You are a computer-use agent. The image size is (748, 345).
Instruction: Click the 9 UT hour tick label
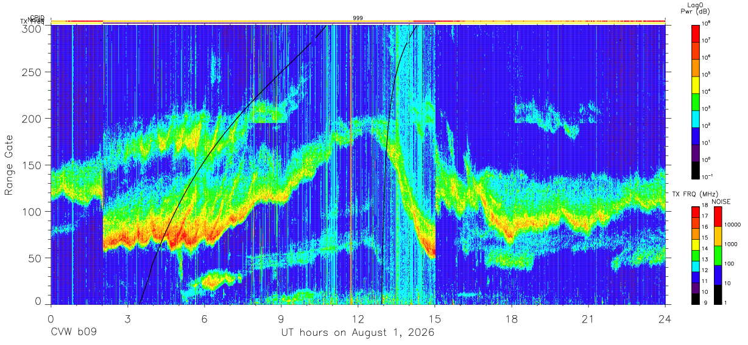tap(281, 319)
